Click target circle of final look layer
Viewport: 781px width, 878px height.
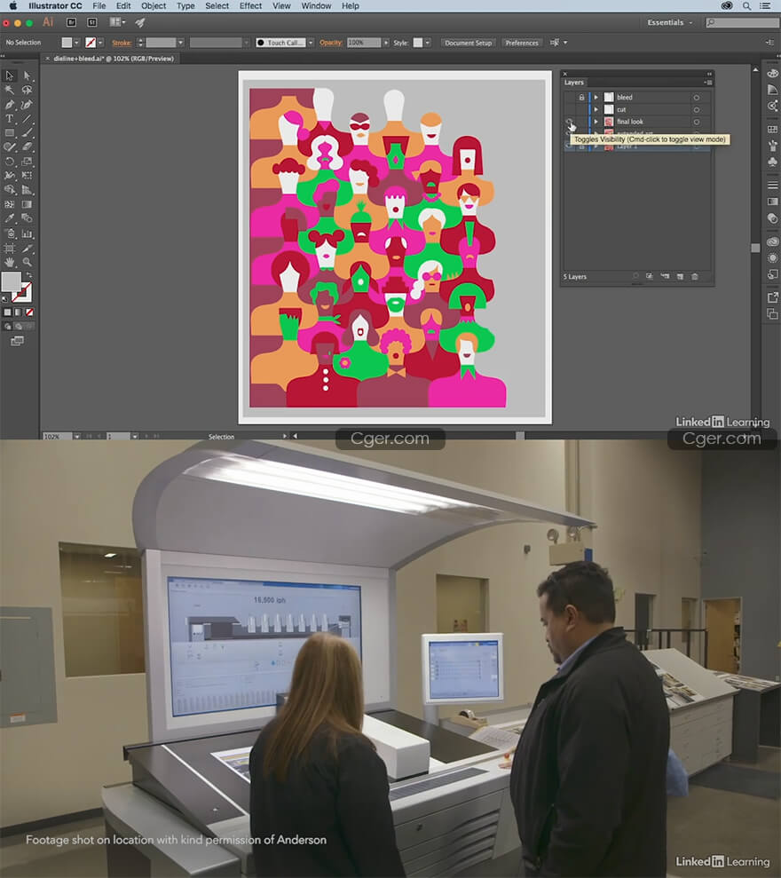(x=697, y=123)
